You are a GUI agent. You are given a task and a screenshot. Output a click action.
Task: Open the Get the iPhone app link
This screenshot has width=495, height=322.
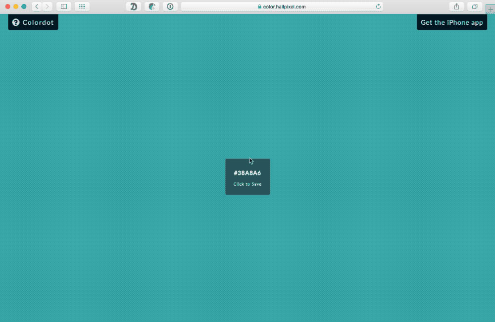[451, 22]
